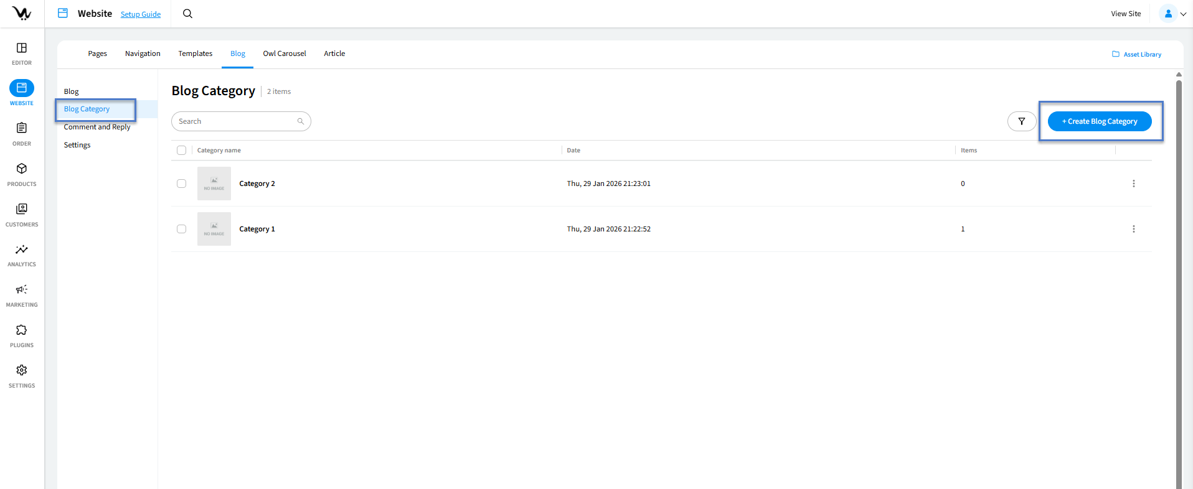Go to Products via the box icon

pyautogui.click(x=22, y=169)
